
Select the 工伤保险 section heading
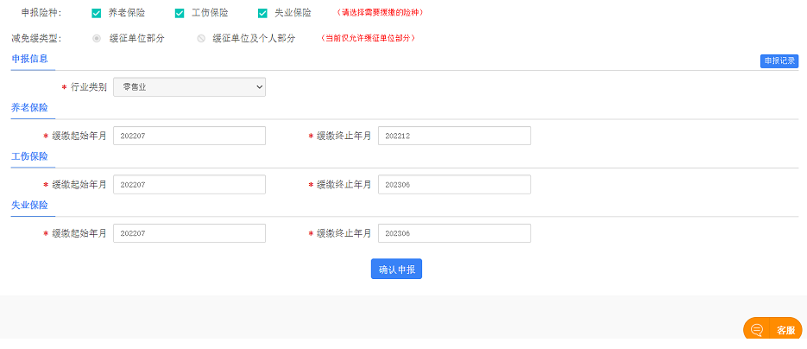pyautogui.click(x=29, y=156)
